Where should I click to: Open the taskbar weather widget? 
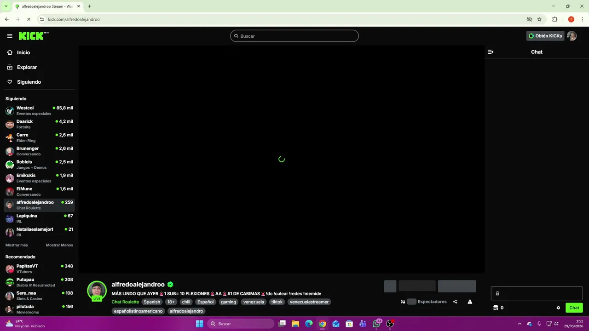click(x=25, y=324)
